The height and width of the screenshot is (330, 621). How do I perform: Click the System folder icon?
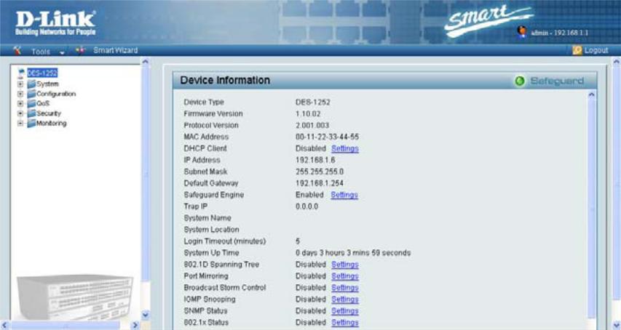[31, 84]
